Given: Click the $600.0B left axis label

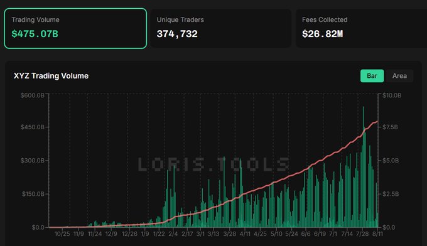Looking at the screenshot, I should [33, 95].
